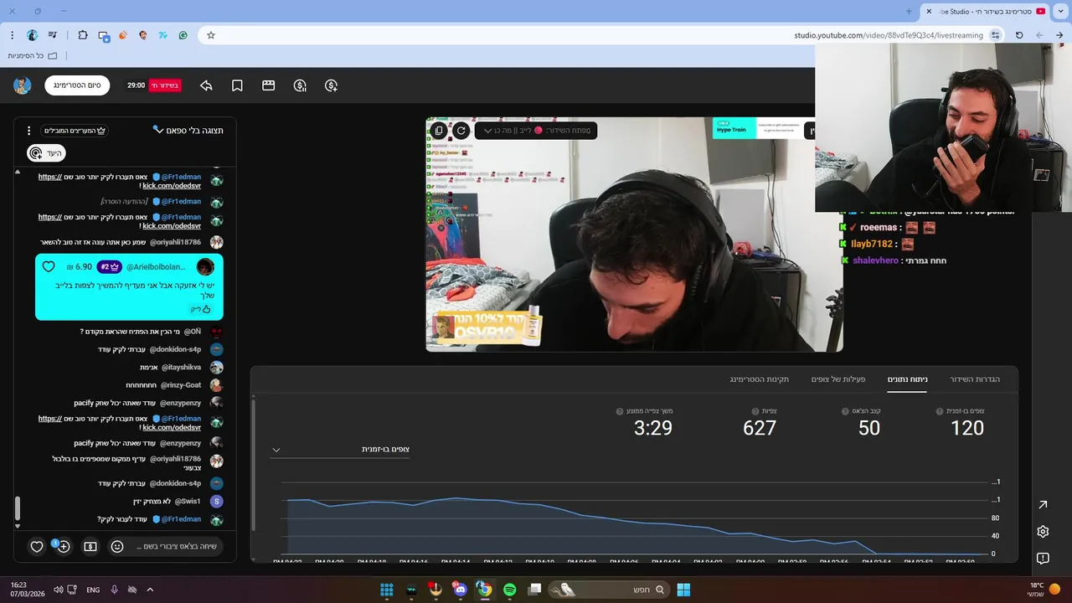The height and width of the screenshot is (603, 1072).
Task: Click the address bar URL
Action: click(889, 35)
